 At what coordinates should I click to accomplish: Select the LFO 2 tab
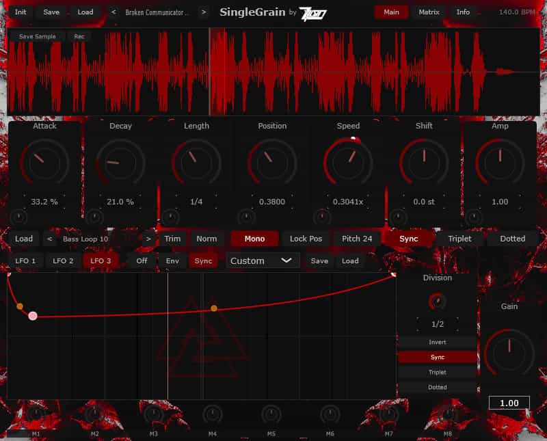[x=63, y=261]
